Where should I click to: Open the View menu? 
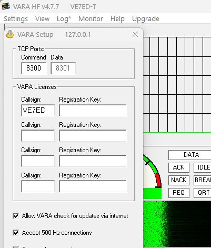pyautogui.click(x=42, y=19)
